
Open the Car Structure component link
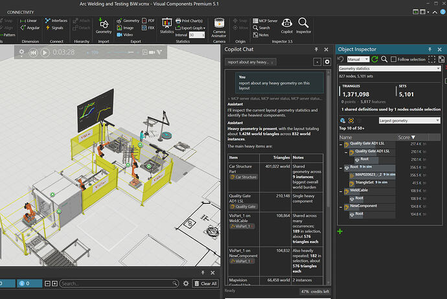click(244, 177)
